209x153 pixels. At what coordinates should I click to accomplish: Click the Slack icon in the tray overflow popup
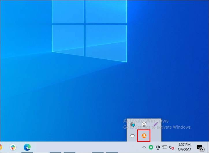pos(133,124)
